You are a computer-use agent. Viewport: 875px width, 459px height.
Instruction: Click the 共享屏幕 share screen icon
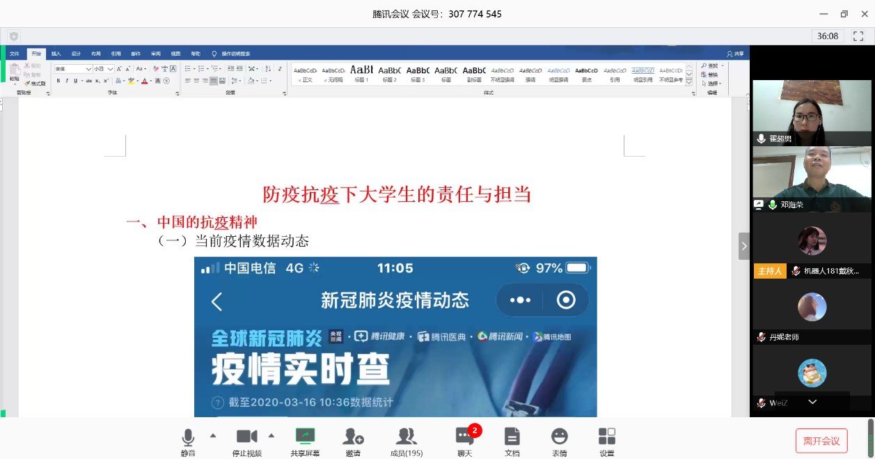(305, 441)
